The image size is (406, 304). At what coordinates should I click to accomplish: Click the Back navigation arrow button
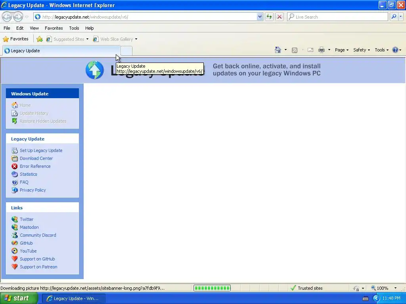7,17
